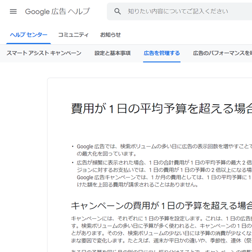This screenshot has height=252, width=252.
Task: Click the Google 広告 ヘルプ title
Action: [x=58, y=11]
